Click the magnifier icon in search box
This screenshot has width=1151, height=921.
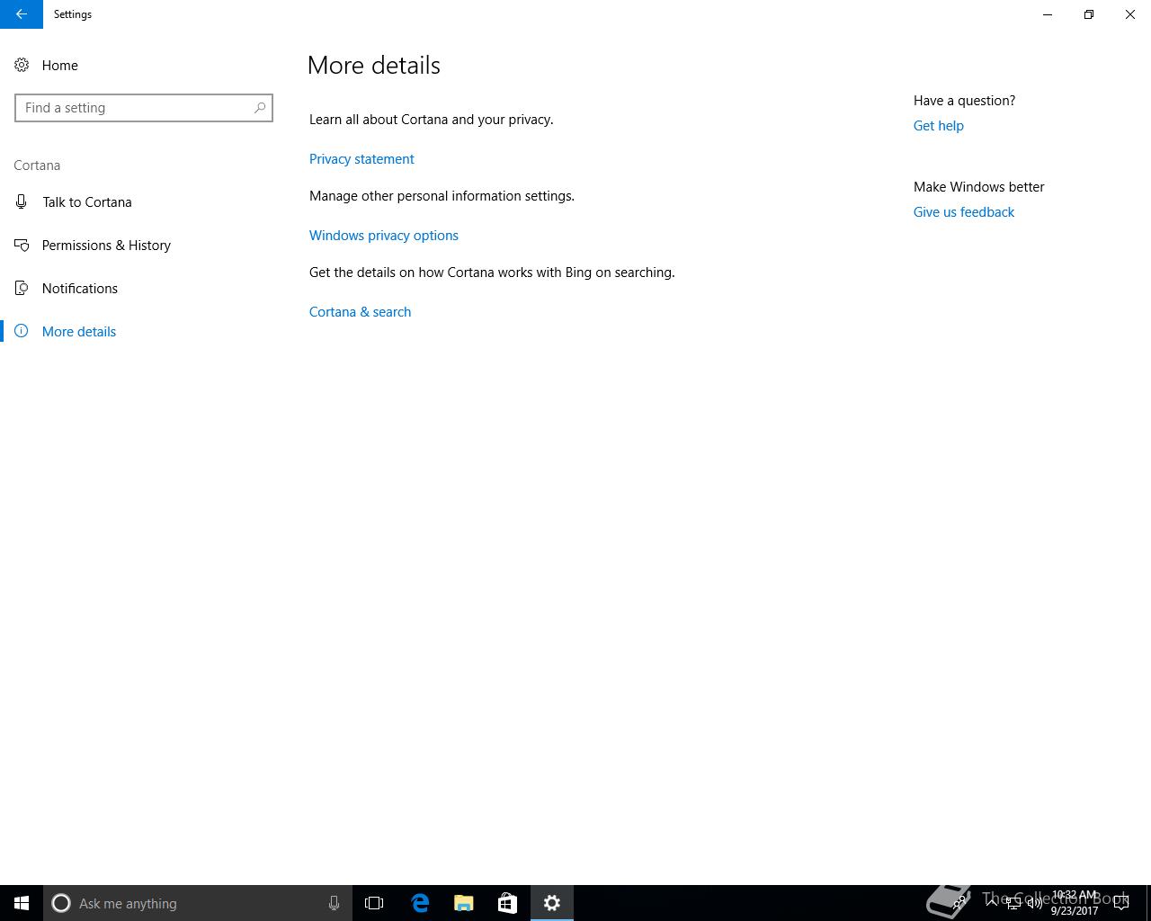coord(260,108)
